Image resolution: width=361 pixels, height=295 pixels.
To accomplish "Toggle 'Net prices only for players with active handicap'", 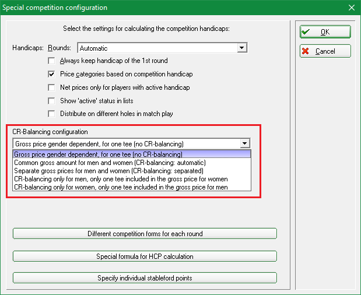I will [x=52, y=87].
